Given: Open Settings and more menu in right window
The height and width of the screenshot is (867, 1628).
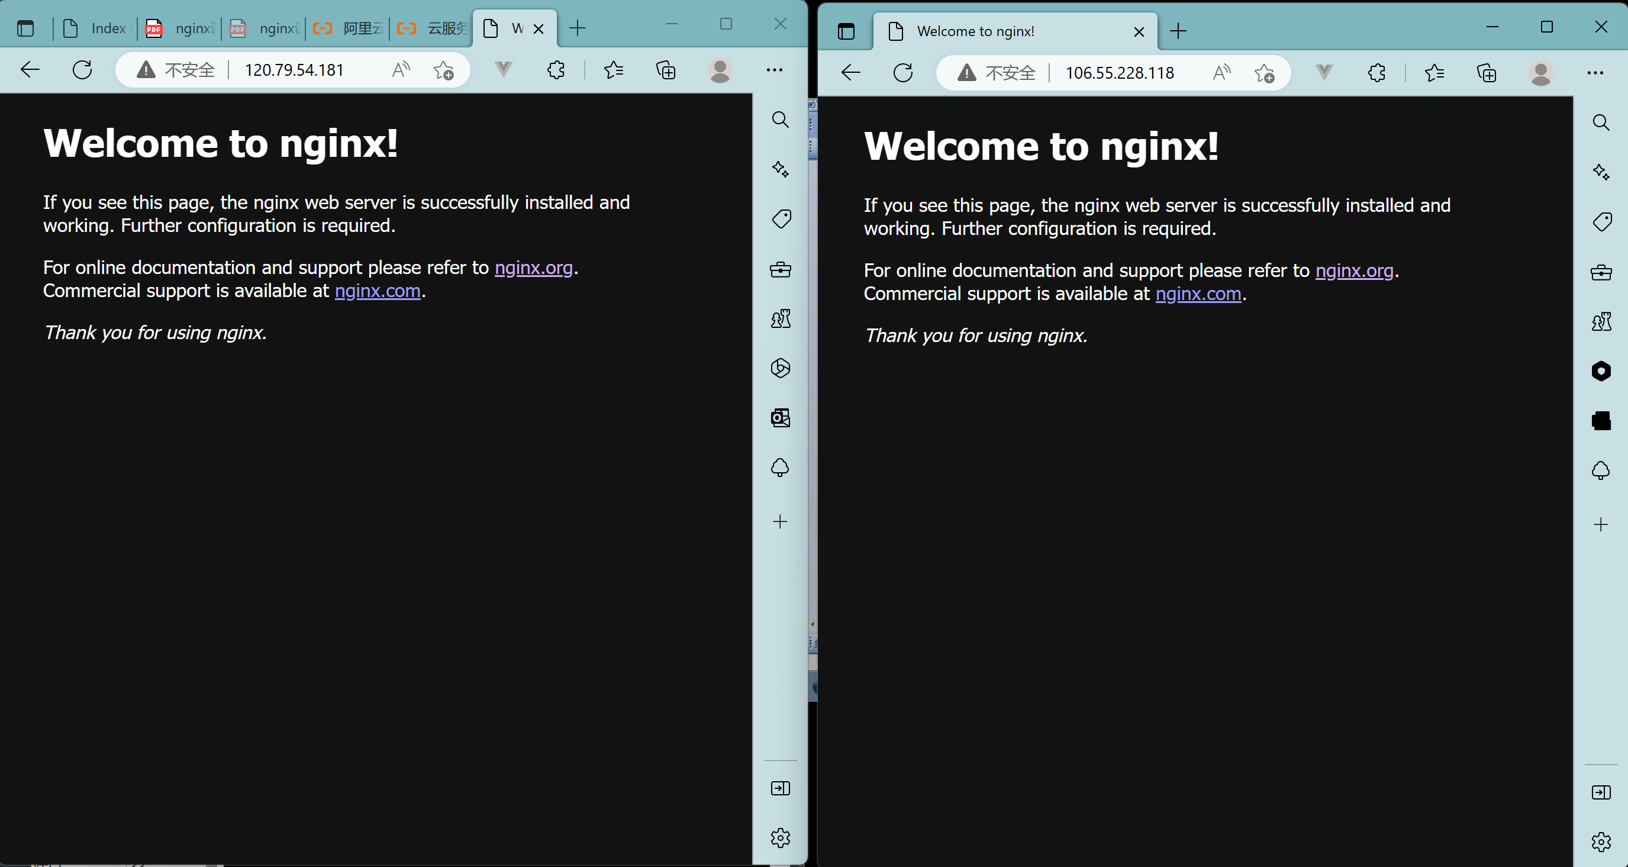Looking at the screenshot, I should [1595, 73].
